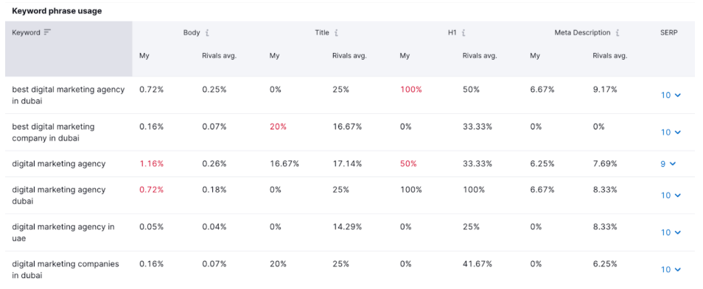The image size is (703, 289).
Task: Show the Title column info tooltip icon
Action: pos(336,32)
